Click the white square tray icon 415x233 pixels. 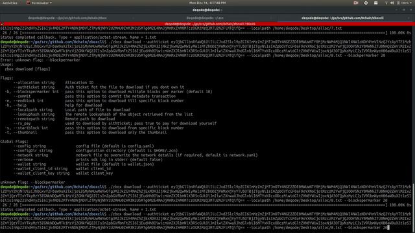375,3
